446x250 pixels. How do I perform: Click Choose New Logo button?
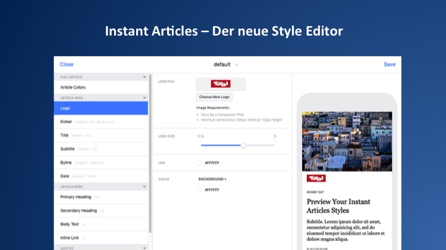click(215, 97)
